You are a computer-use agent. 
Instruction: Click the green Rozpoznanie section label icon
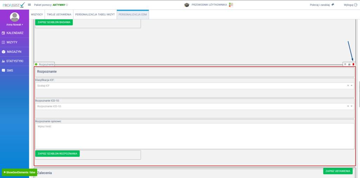(x=36, y=64)
